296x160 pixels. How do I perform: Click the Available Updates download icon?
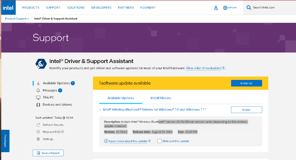(38, 83)
